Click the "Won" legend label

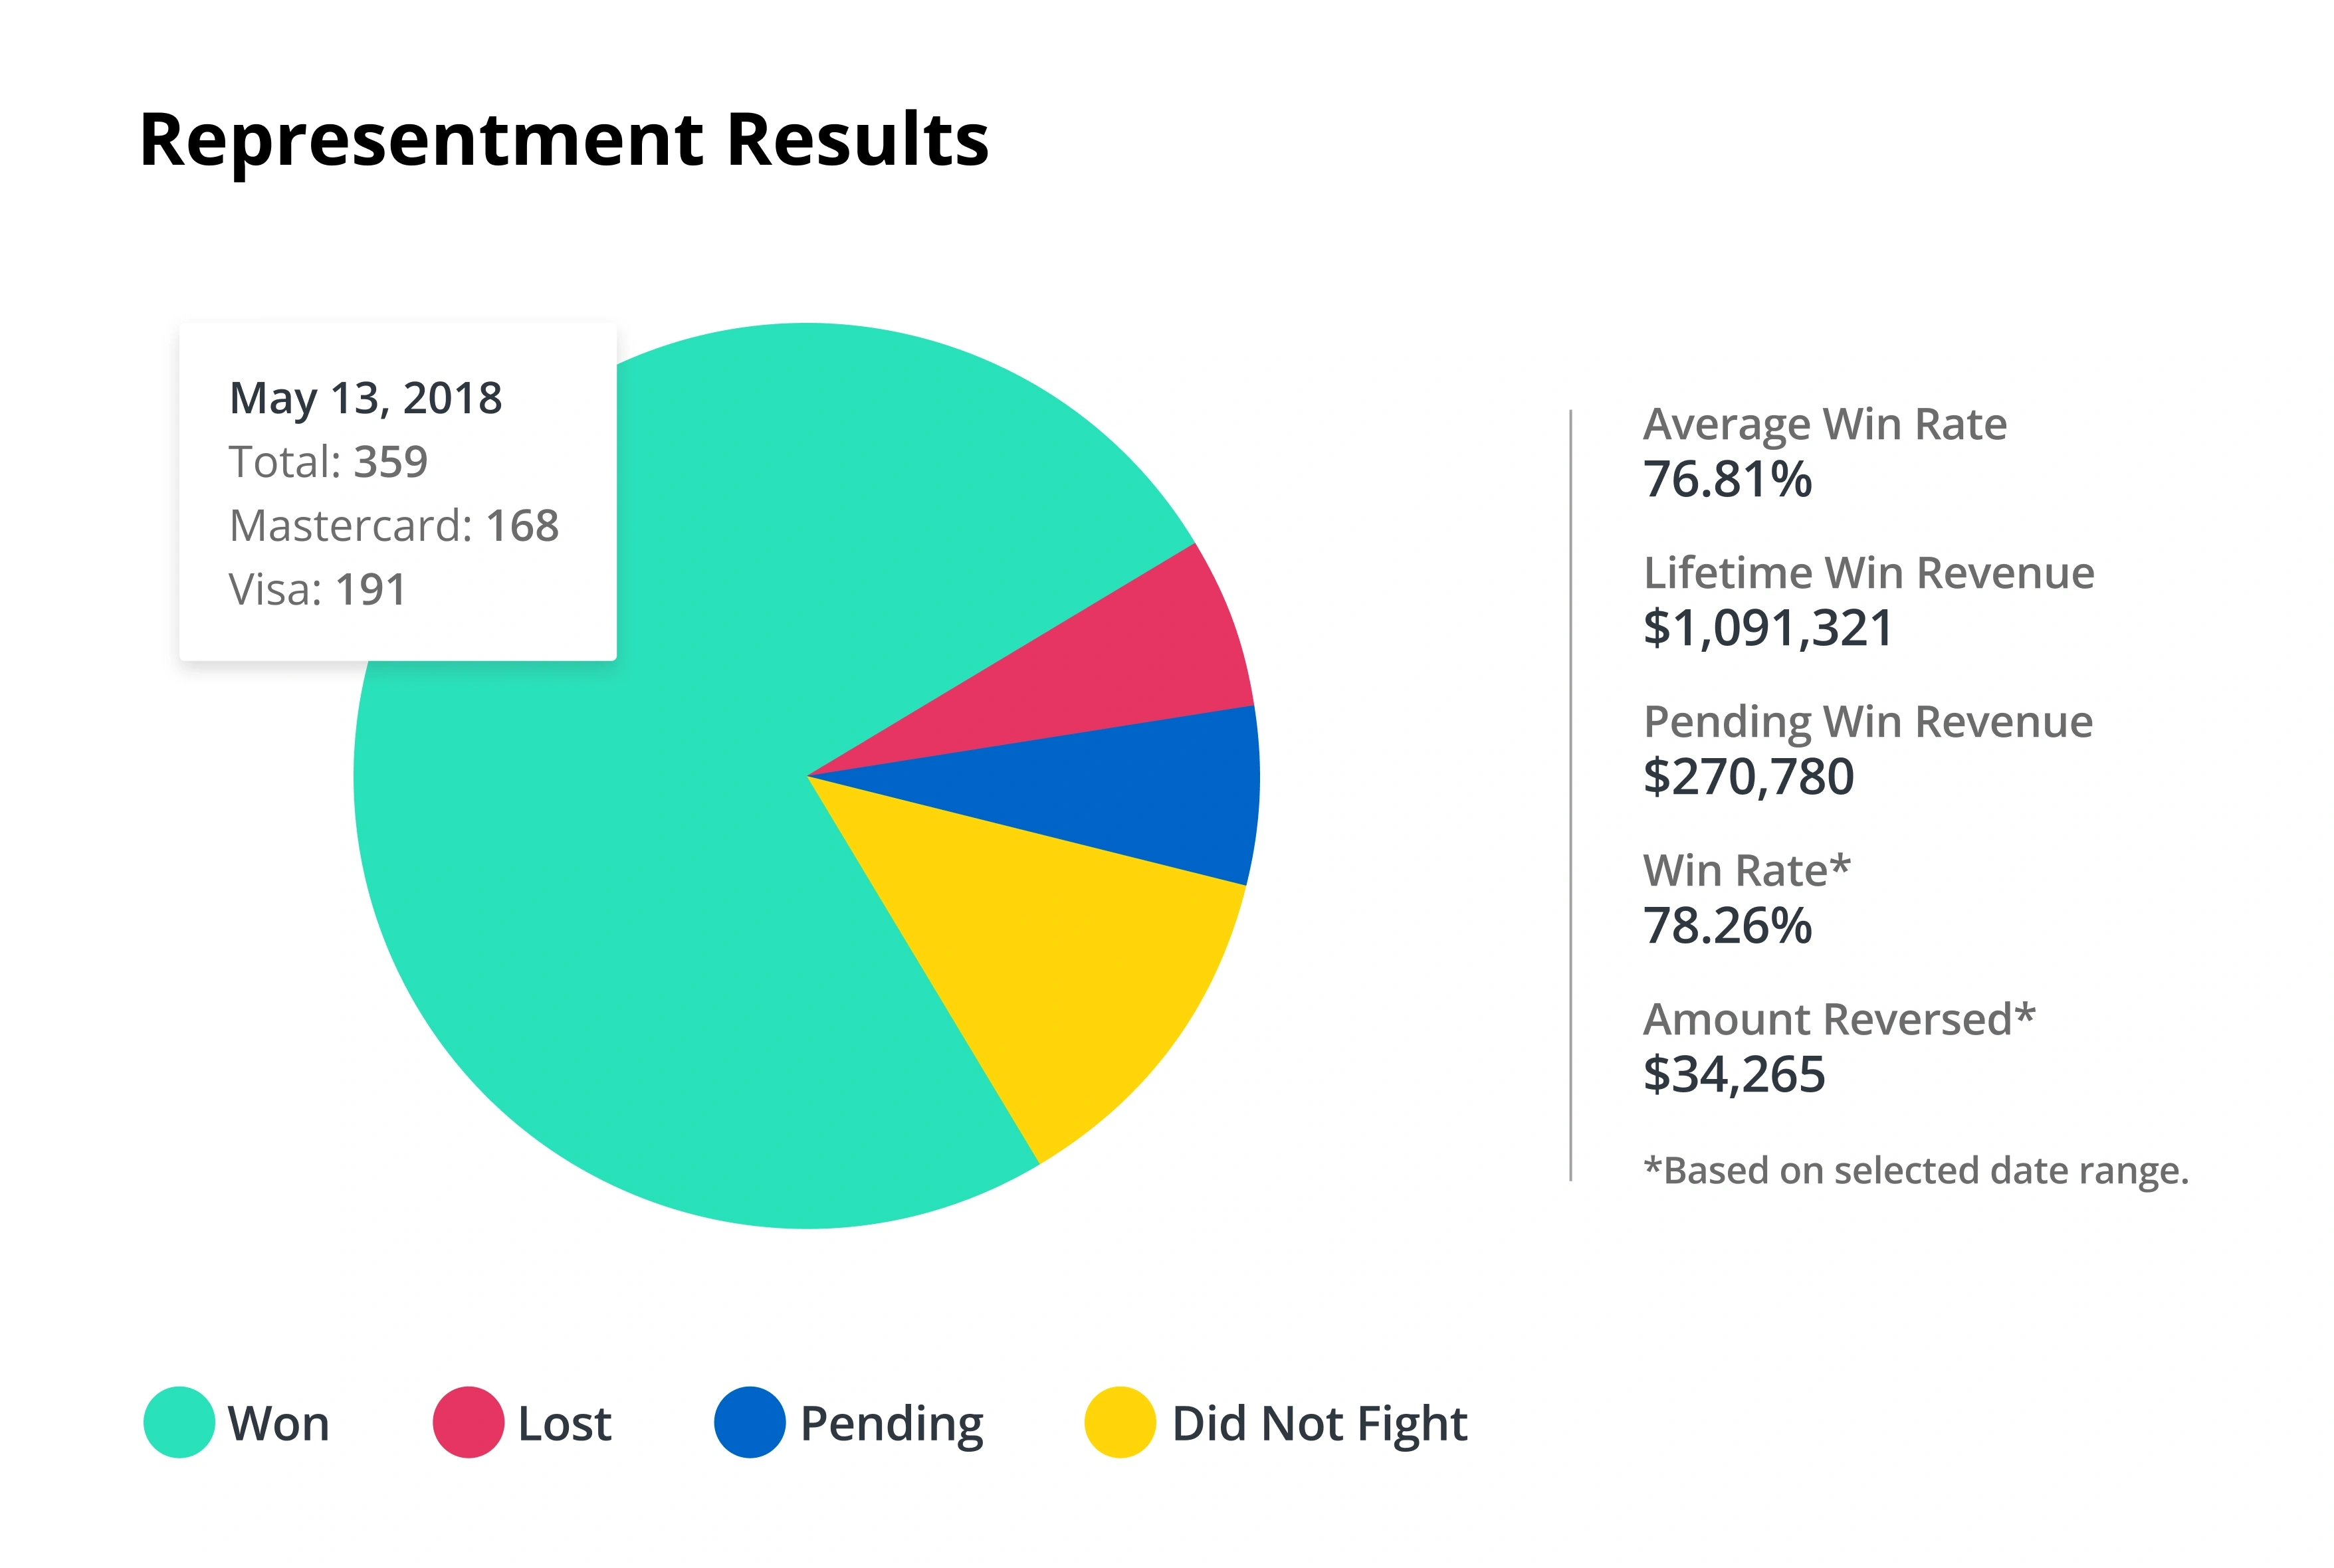(x=278, y=1423)
